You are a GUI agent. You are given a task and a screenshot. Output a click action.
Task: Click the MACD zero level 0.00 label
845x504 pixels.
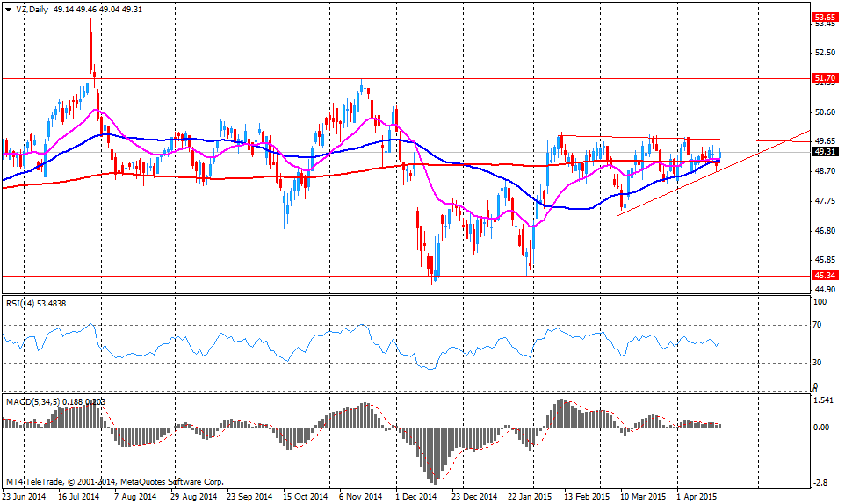pyautogui.click(x=821, y=428)
